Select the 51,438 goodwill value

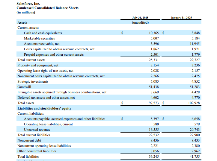click(154, 87)
